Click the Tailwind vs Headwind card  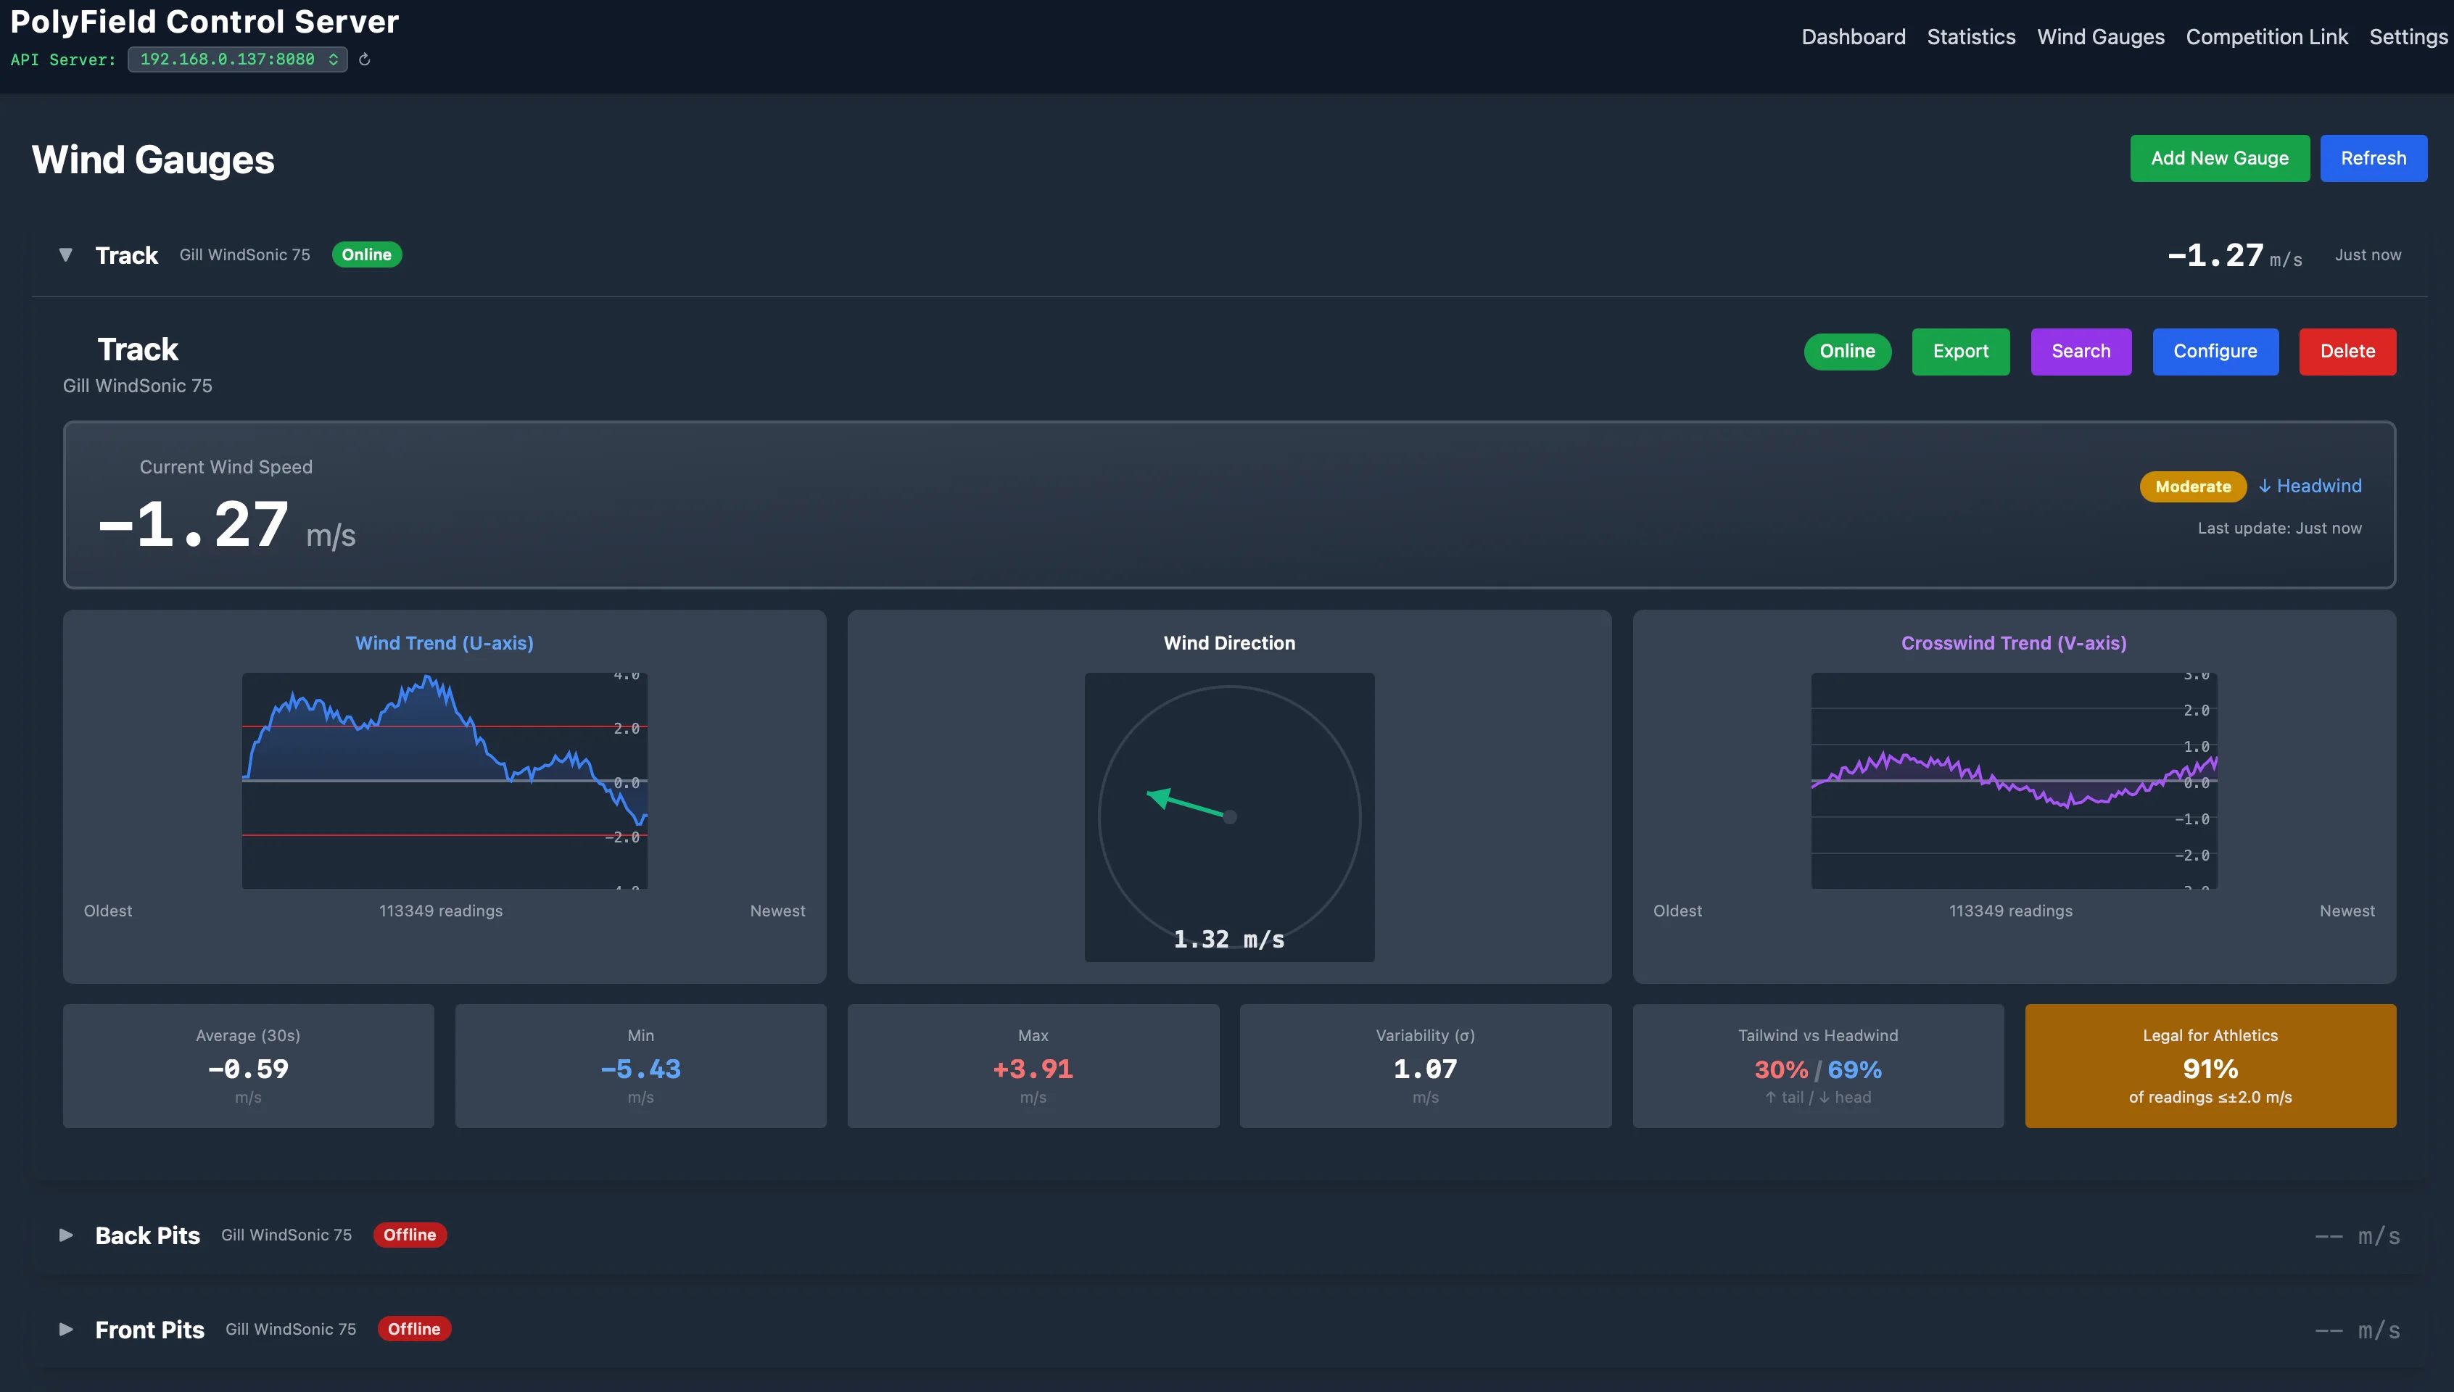pyautogui.click(x=1817, y=1065)
